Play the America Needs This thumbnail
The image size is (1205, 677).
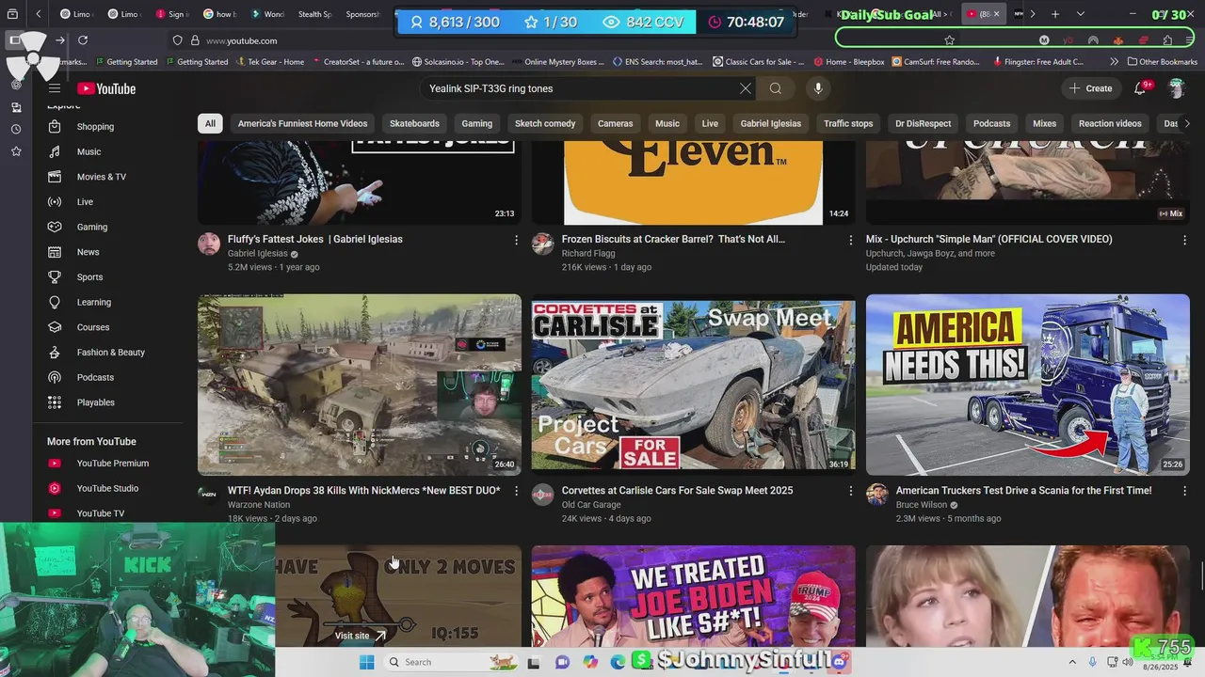coord(1027,385)
